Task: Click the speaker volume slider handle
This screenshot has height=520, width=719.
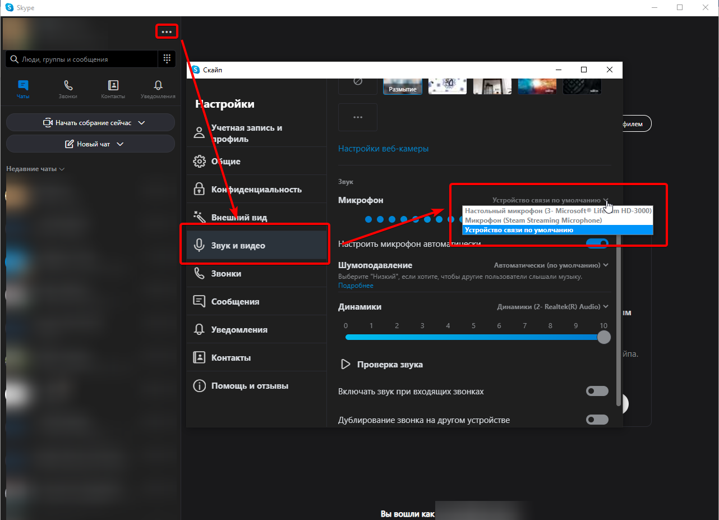Action: point(603,337)
